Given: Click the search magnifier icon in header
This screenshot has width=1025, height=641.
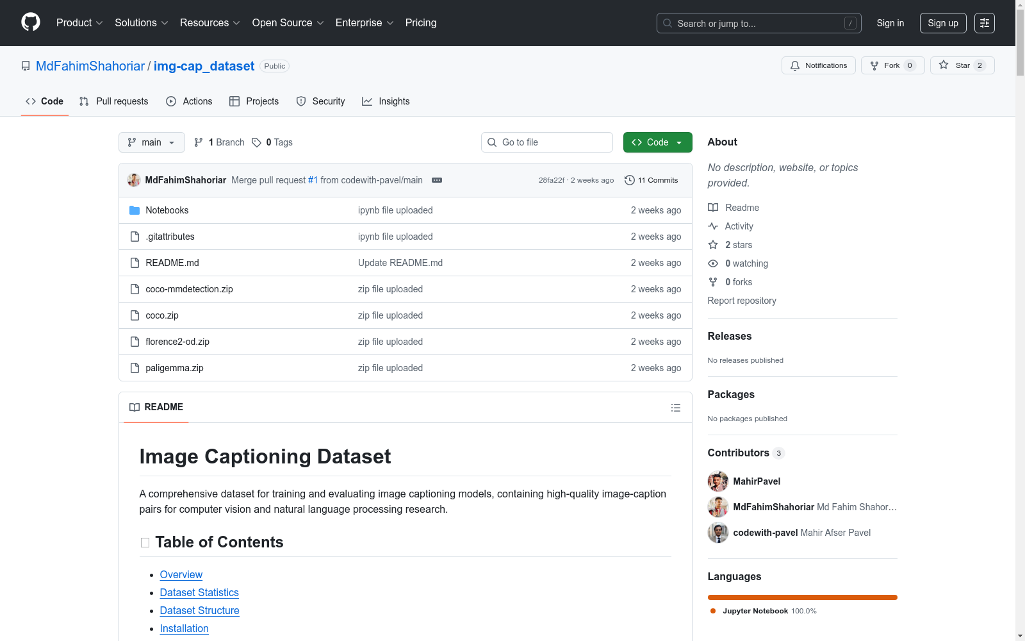Looking at the screenshot, I should [668, 23].
